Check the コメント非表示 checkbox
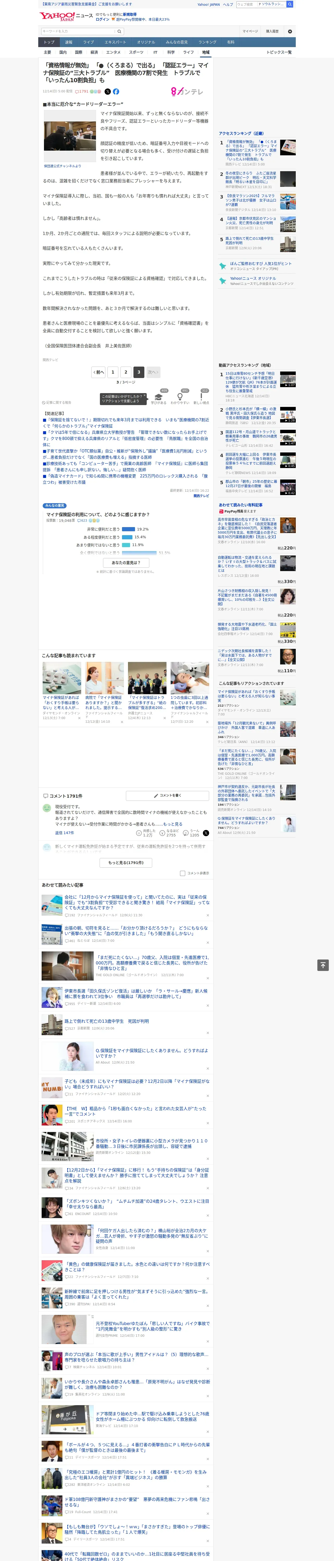Image resolution: width=334 pixels, height=1561 pixels. coord(182,873)
